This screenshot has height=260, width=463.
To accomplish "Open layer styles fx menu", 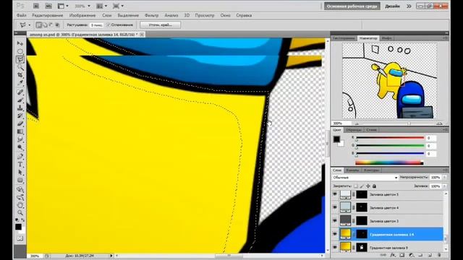I will (x=393, y=255).
